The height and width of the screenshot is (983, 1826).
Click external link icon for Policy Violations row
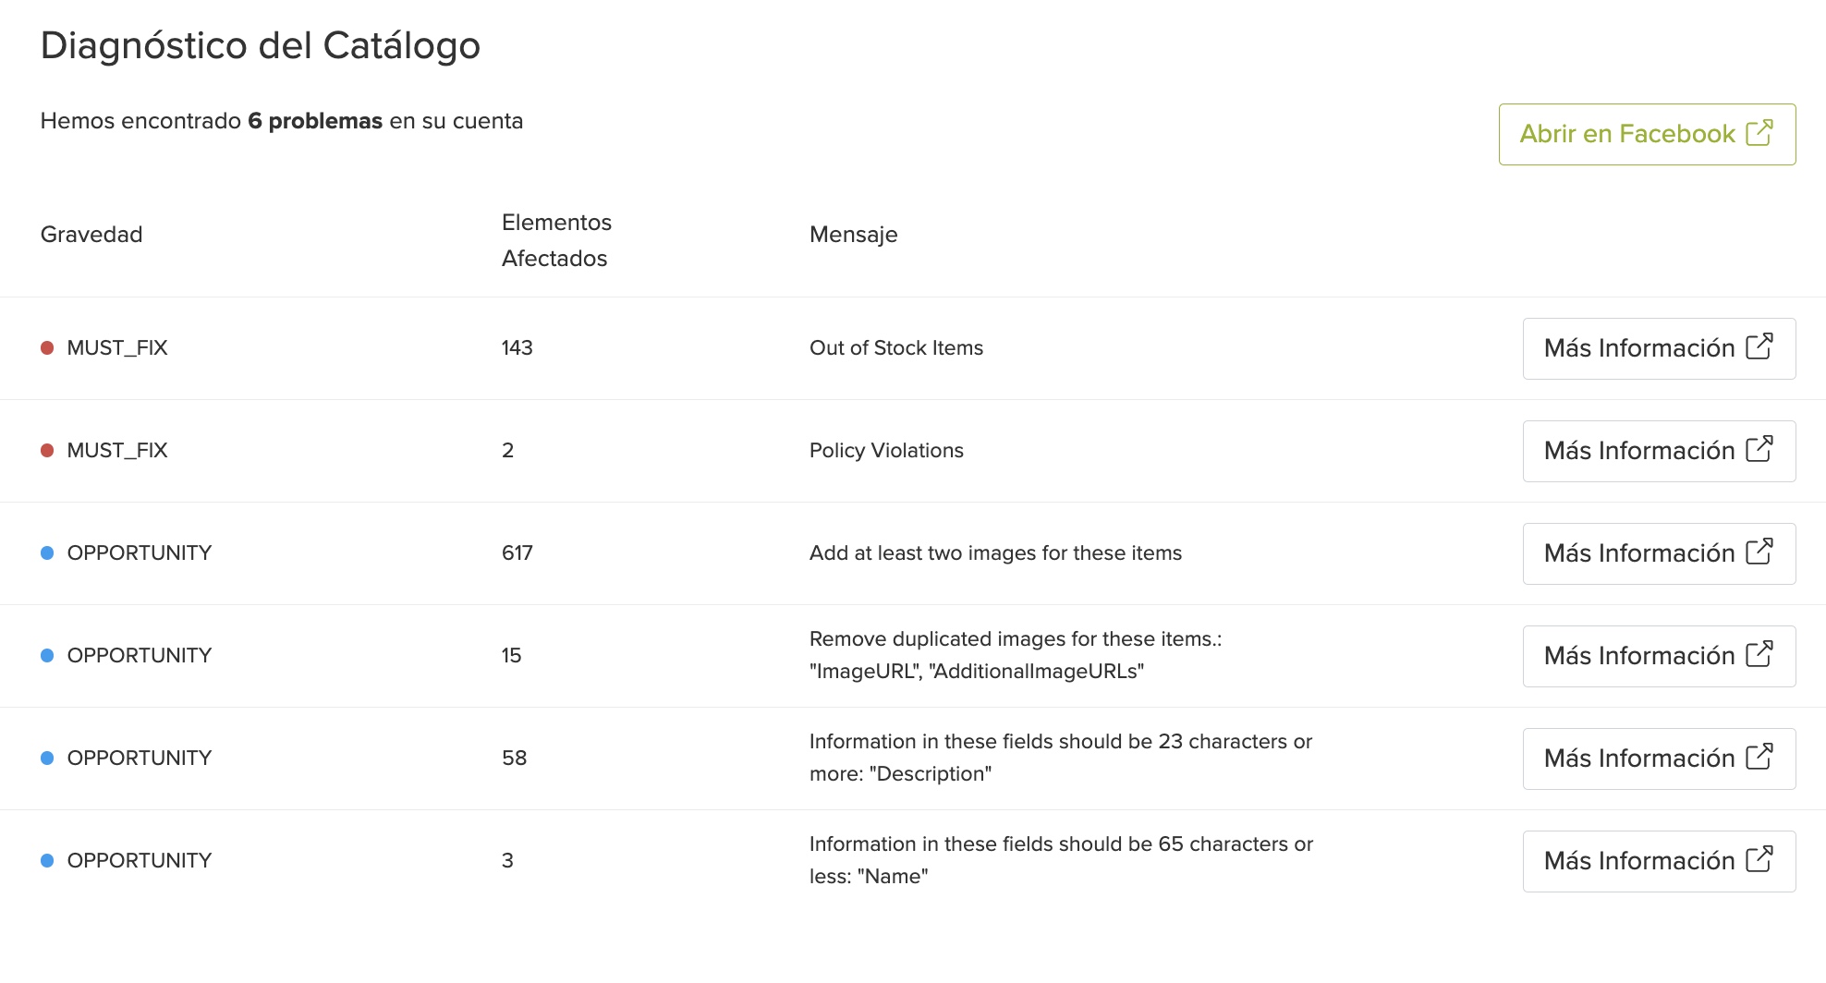(1759, 450)
